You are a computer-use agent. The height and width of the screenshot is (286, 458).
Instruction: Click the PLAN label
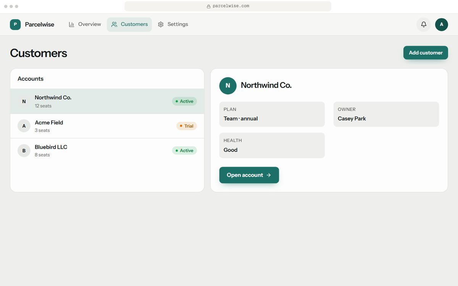pos(230,109)
